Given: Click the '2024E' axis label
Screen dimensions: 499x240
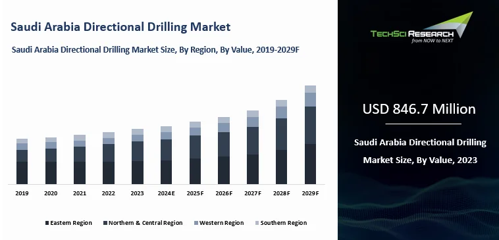Looking at the screenshot, I should click(x=167, y=193).
